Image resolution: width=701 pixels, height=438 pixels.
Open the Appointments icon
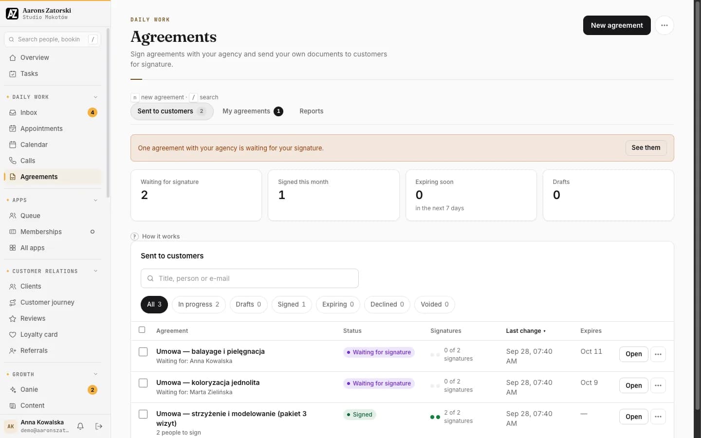[13, 129]
